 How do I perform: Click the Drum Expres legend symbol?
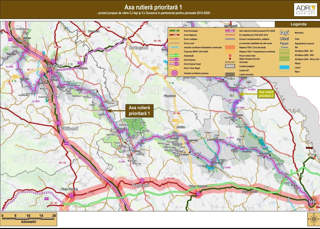pyautogui.click(x=175, y=60)
